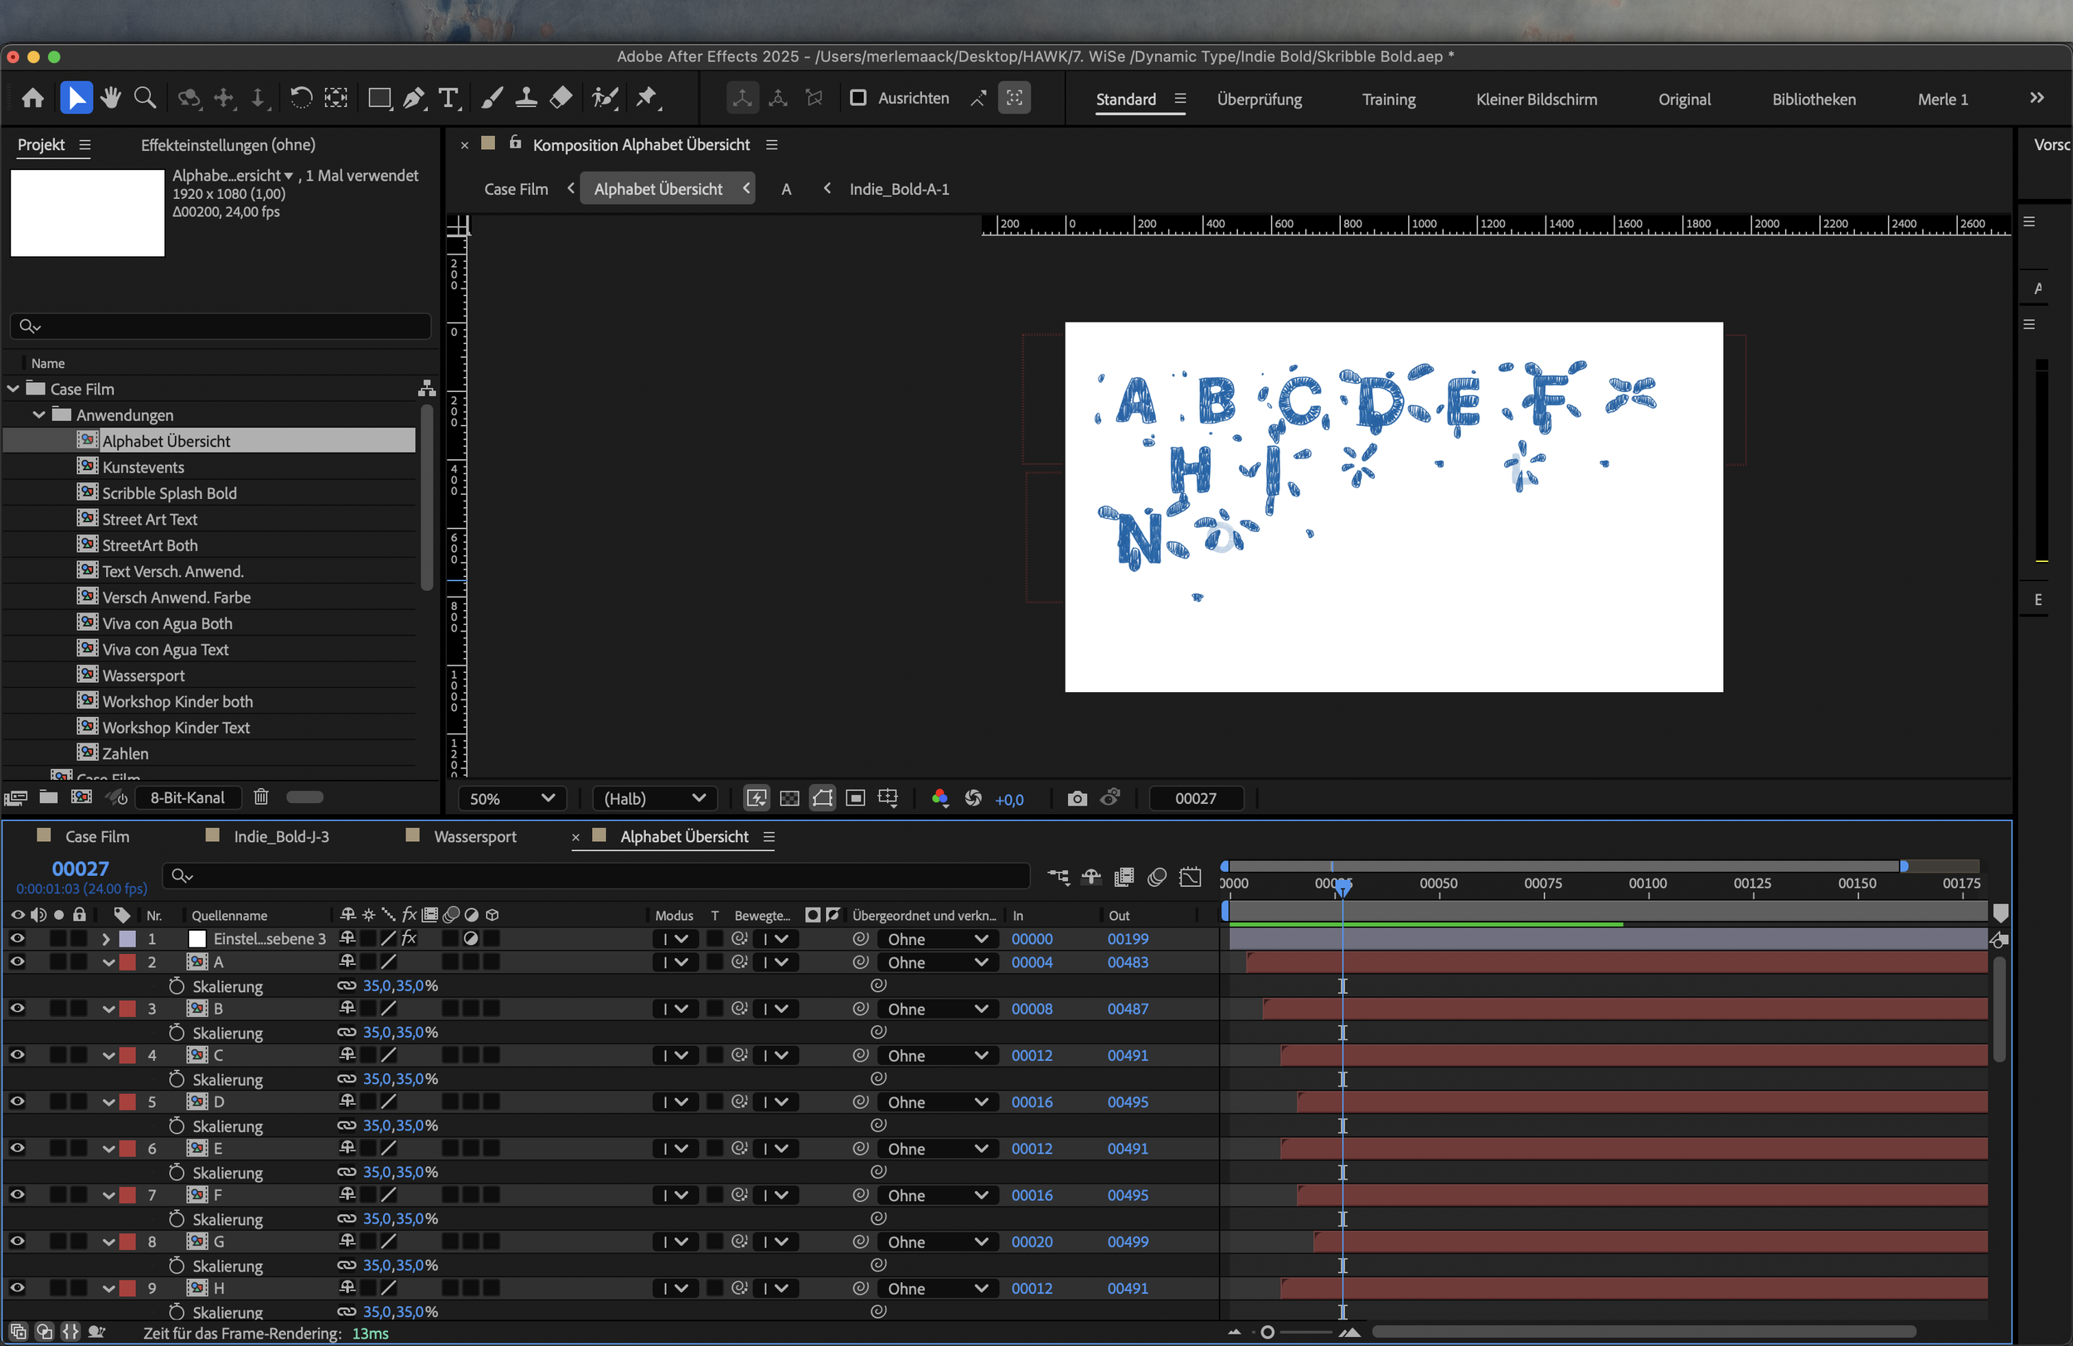This screenshot has width=2073, height=1346.
Task: Select the Puppet Pin tool
Action: pos(646,98)
